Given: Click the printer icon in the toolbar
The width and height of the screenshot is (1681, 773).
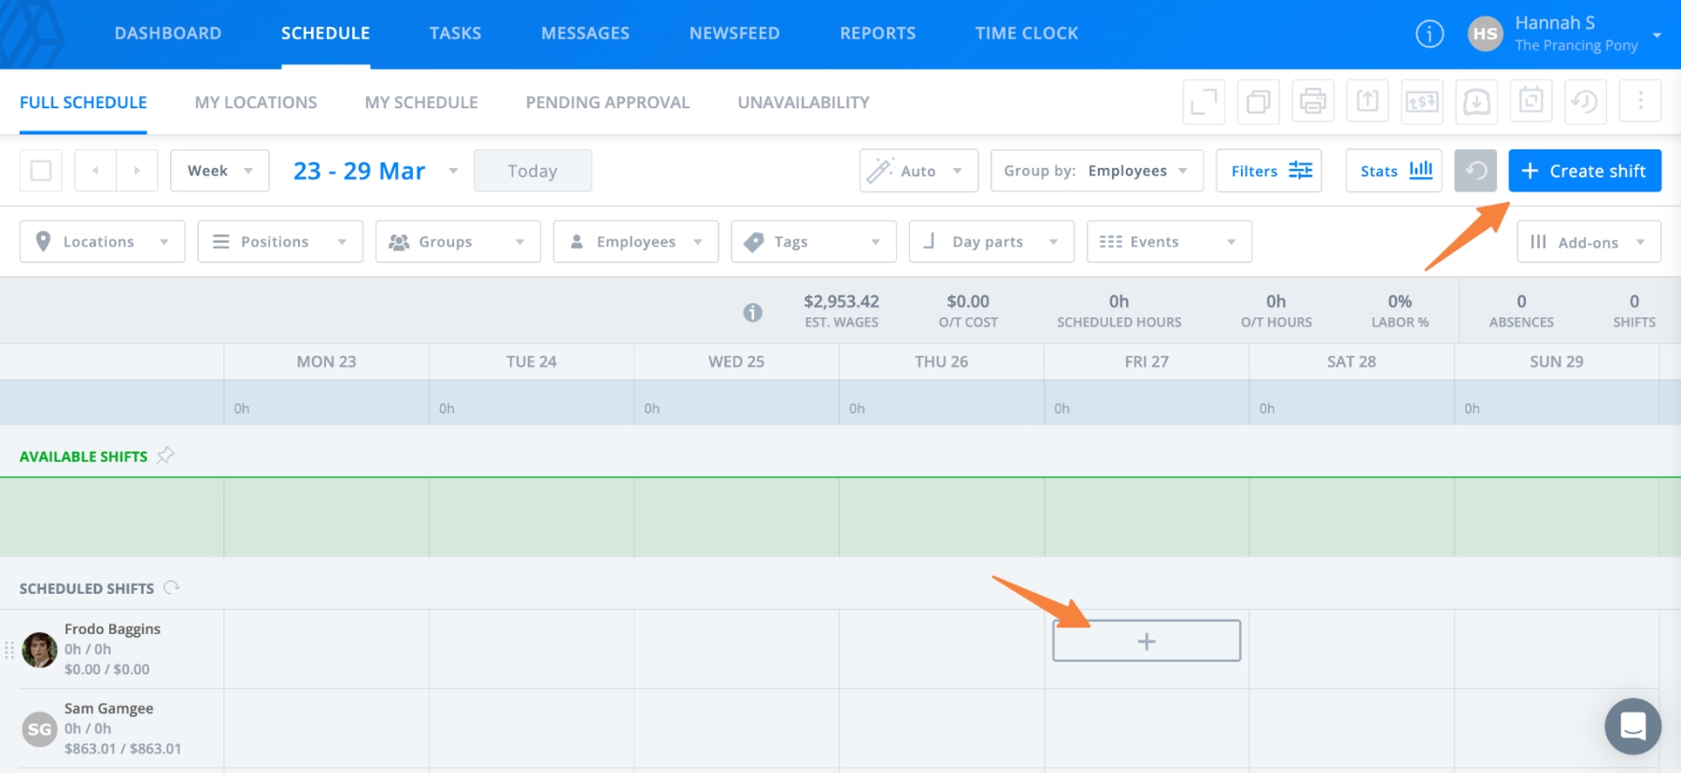Looking at the screenshot, I should (x=1313, y=101).
